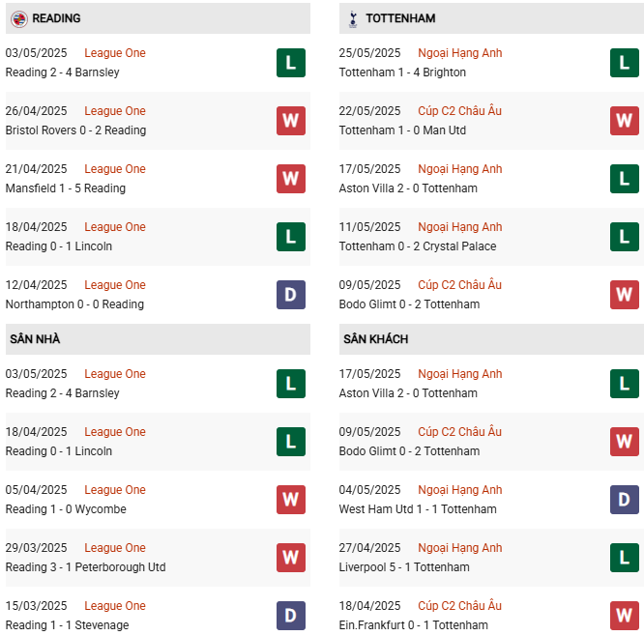The height and width of the screenshot is (636, 644).
Task: Click W badge for Reading 3-1 Peterborough Utd
Action: click(290, 558)
